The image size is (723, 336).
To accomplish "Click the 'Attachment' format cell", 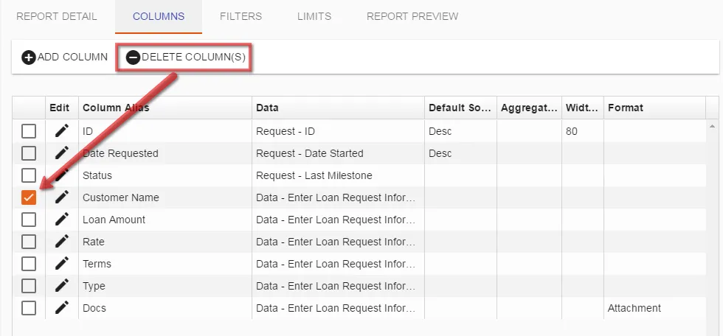I will (655, 308).
